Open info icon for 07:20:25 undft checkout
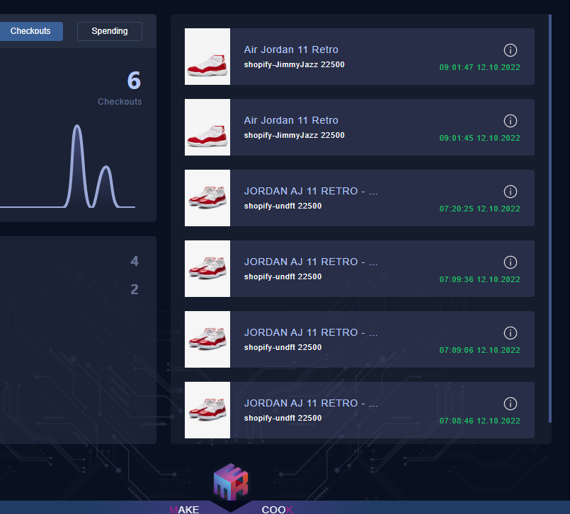 511,192
